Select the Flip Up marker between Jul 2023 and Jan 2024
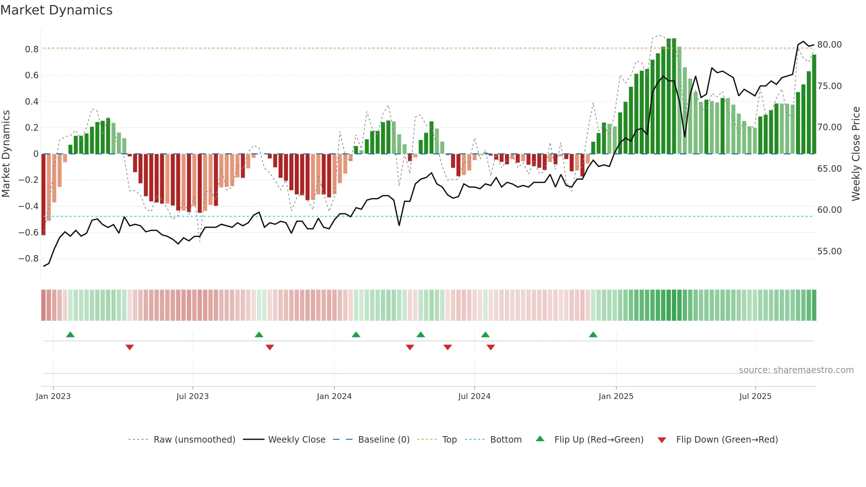The image size is (866, 487). click(x=259, y=334)
